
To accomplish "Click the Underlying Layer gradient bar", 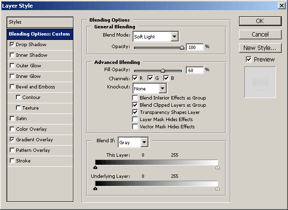I will click(156, 184).
